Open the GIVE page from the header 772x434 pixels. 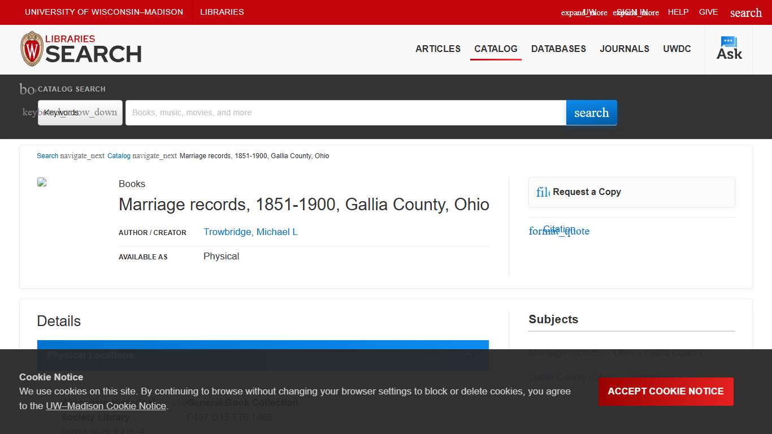[x=708, y=11]
